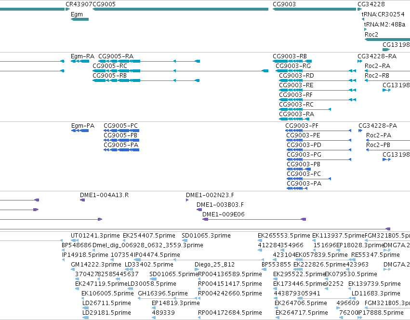Select the Egm-RA transcript
The width and height of the screenshot is (410, 320).
pos(80,61)
